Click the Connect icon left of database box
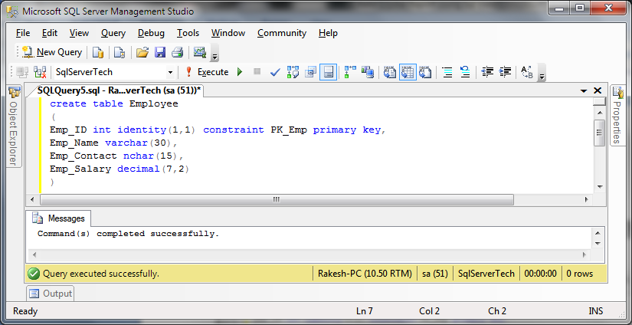The width and height of the screenshot is (632, 325). (22, 73)
